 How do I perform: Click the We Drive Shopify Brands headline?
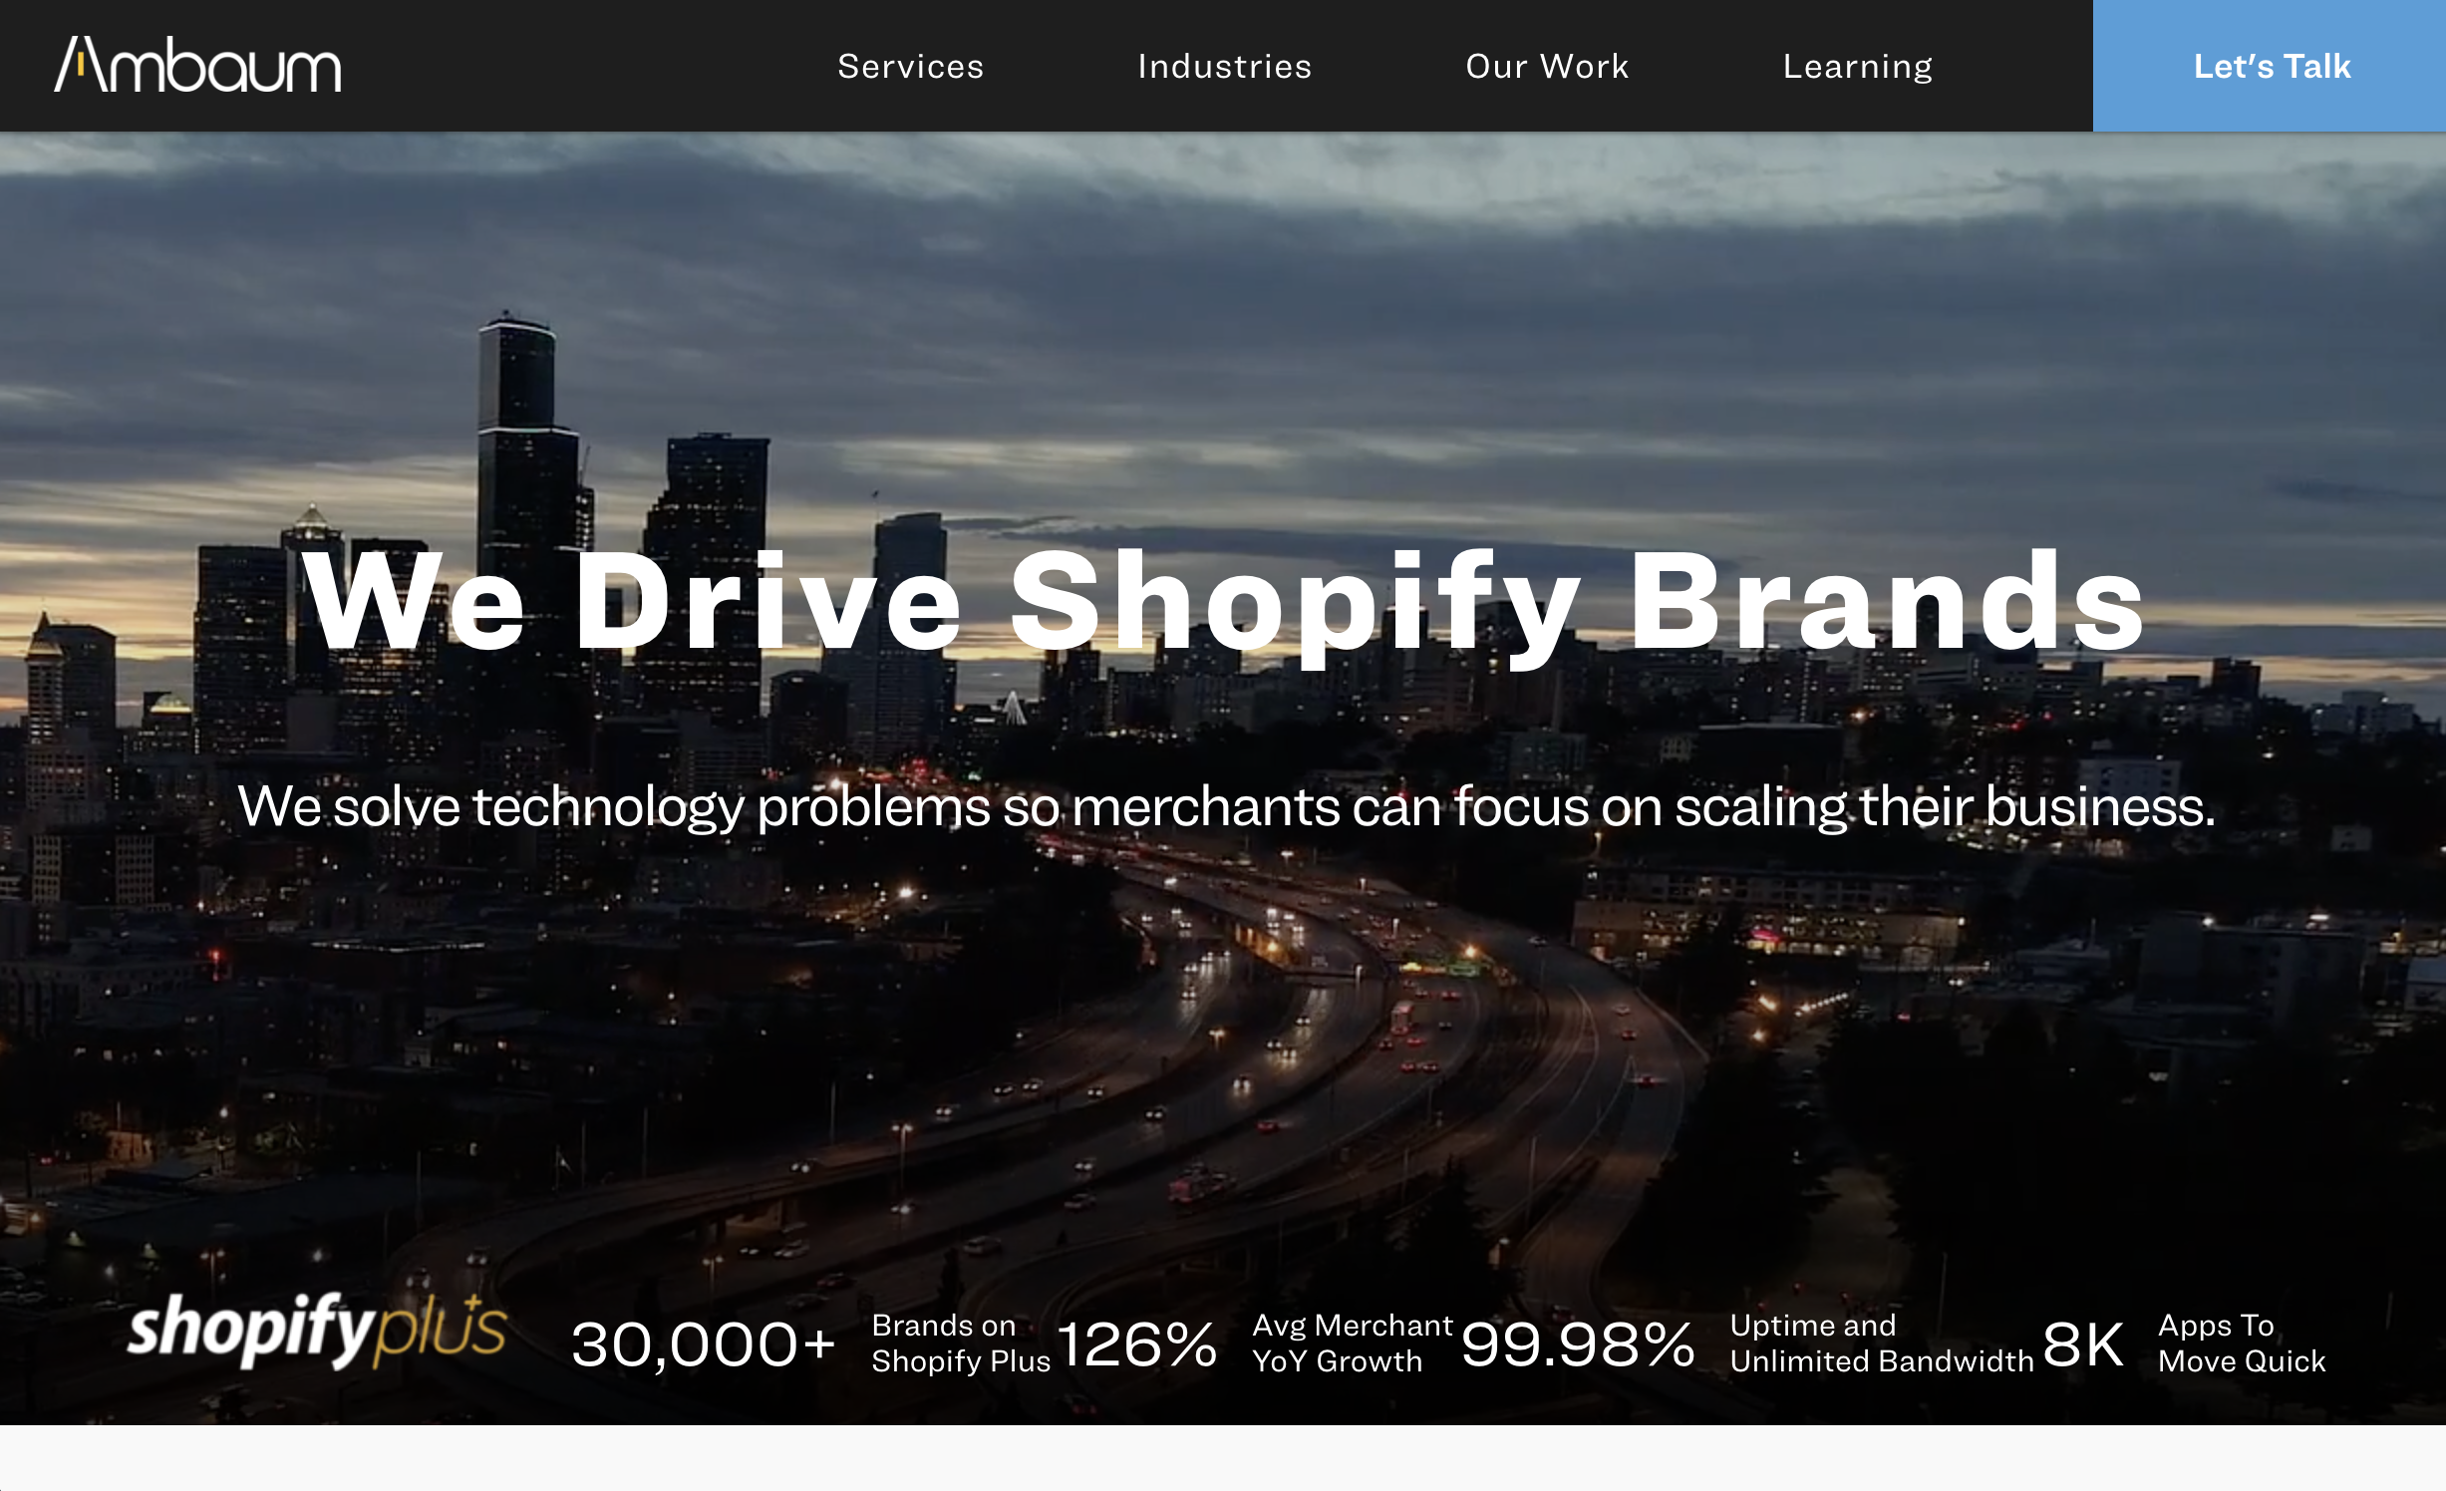pos(1222,602)
